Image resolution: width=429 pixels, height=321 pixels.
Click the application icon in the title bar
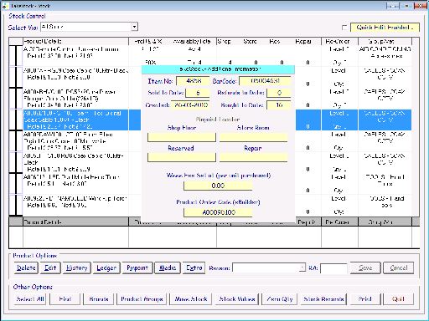coord(5,6)
